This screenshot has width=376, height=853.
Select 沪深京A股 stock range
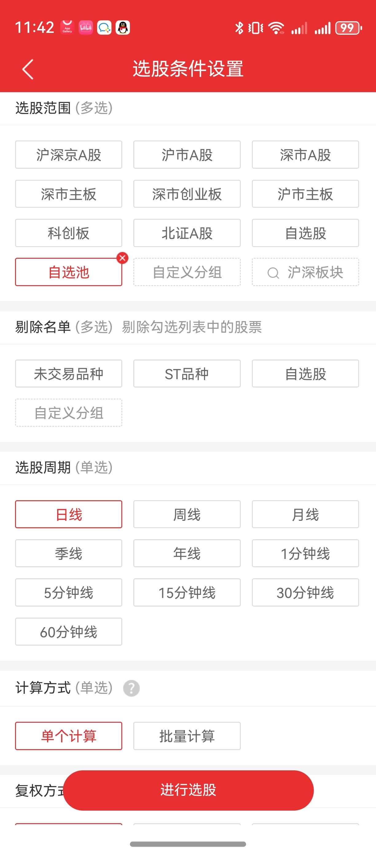coord(69,155)
